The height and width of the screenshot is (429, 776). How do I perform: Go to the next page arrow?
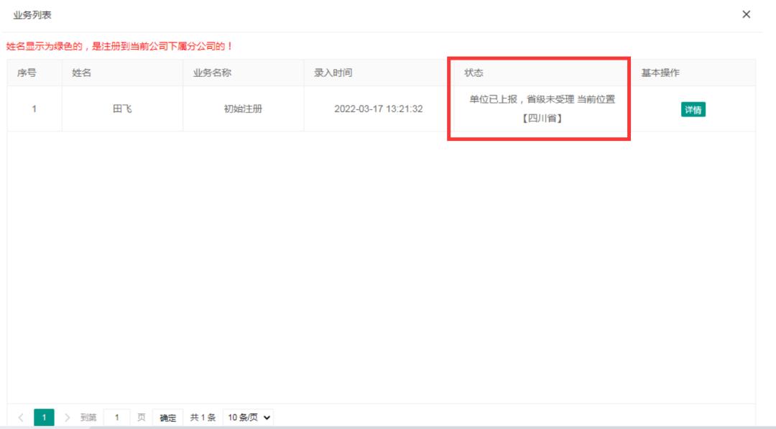click(65, 418)
